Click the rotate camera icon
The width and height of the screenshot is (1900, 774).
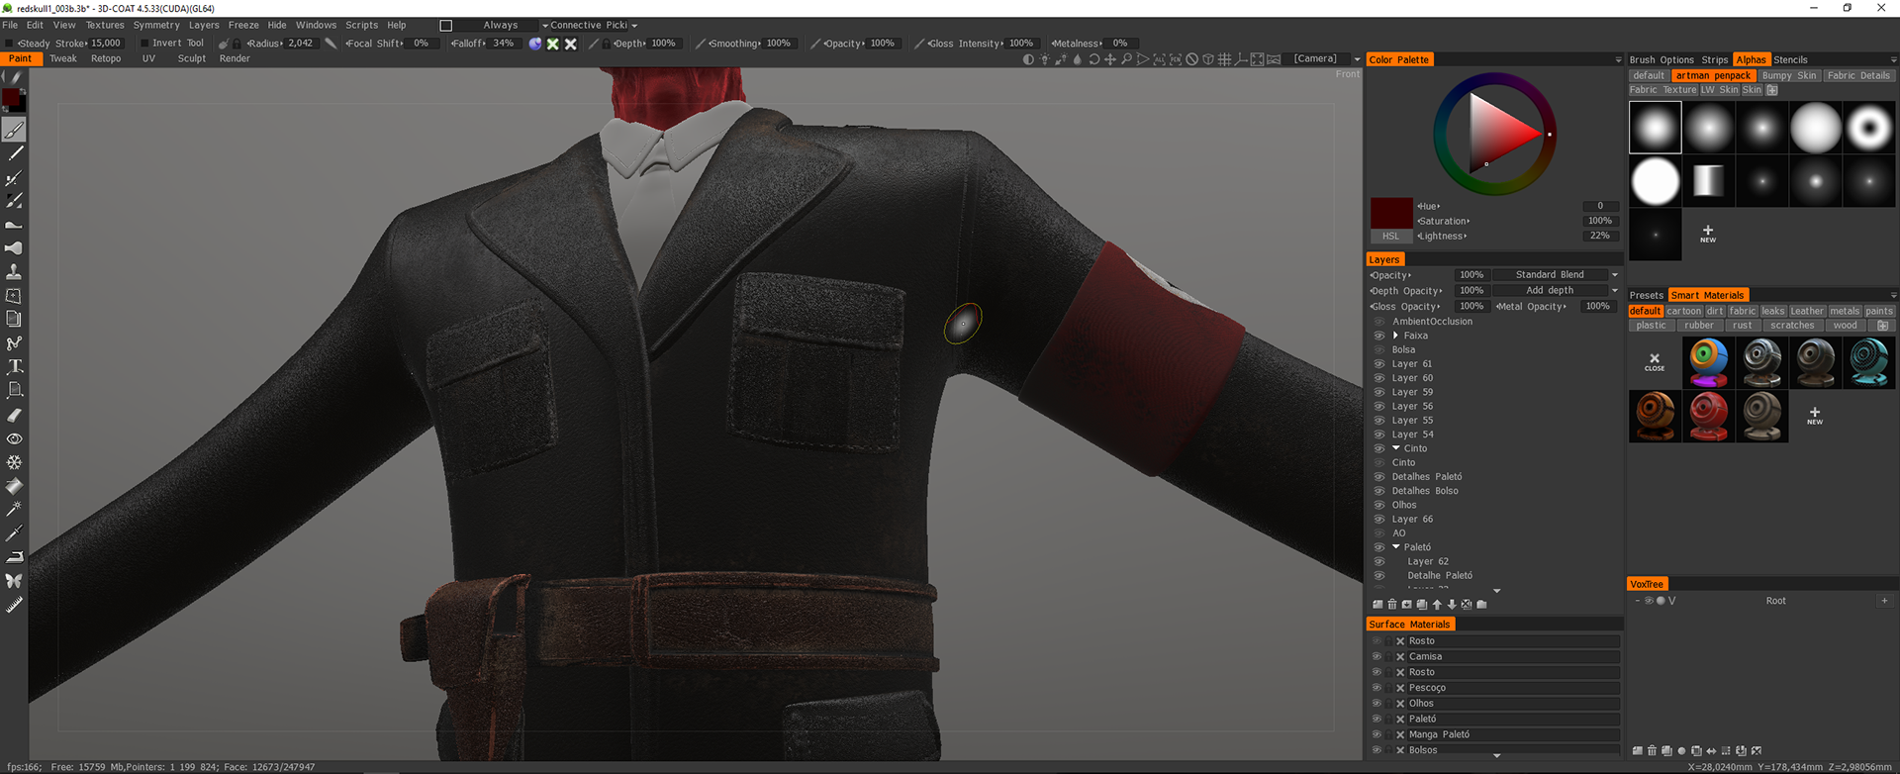[1093, 59]
